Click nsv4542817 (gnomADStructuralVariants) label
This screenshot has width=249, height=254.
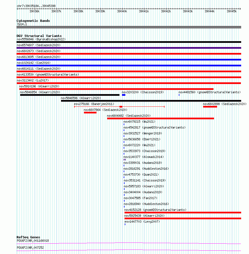coord(154,128)
